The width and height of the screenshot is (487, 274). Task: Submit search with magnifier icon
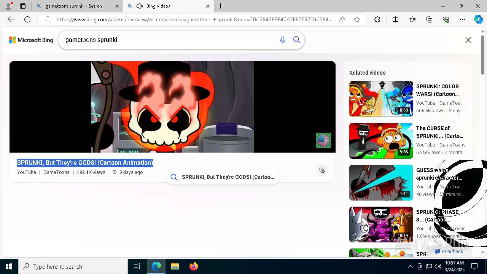click(297, 40)
